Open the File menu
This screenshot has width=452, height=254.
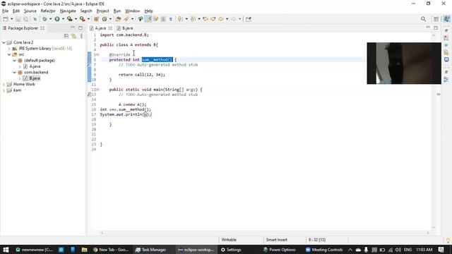click(x=5, y=11)
